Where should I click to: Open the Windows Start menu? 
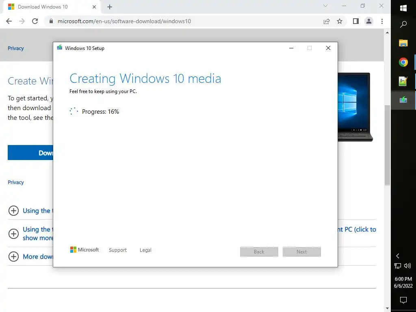(x=403, y=8)
